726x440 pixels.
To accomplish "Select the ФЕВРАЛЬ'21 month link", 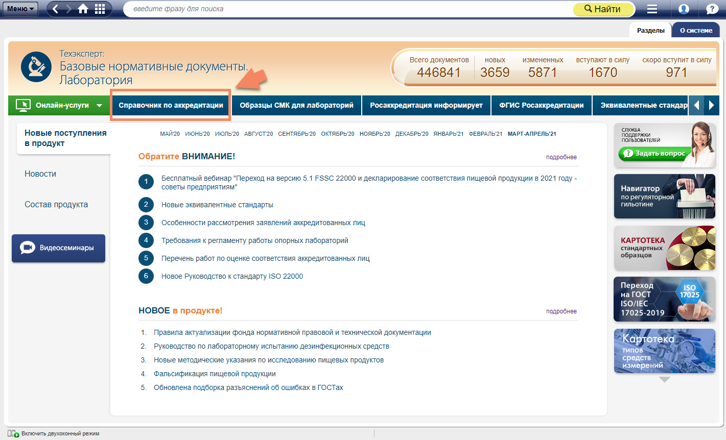I will click(485, 134).
